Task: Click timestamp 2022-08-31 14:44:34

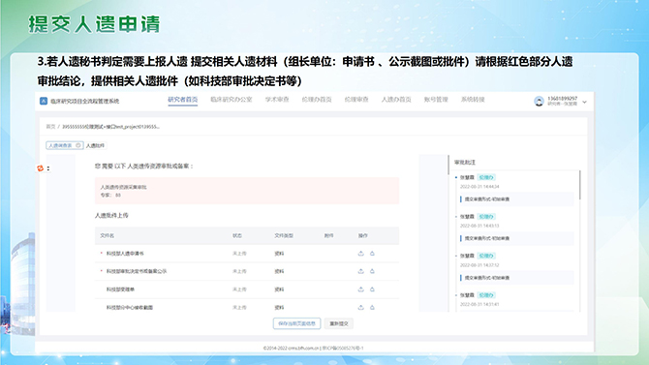Action: tap(479, 187)
